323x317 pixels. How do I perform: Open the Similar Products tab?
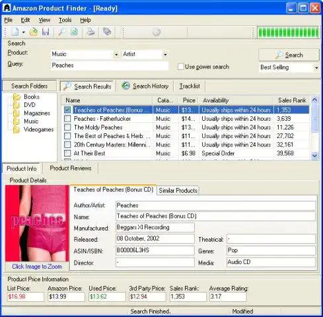pos(178,190)
